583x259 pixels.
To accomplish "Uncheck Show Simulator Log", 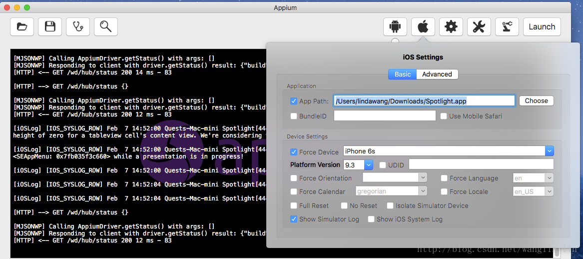I will point(294,219).
